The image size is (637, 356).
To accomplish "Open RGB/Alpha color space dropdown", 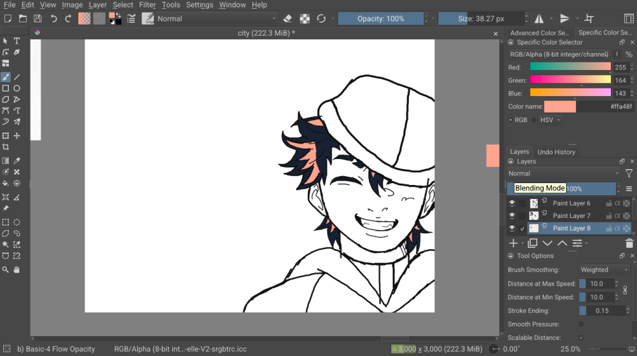I will tap(559, 54).
